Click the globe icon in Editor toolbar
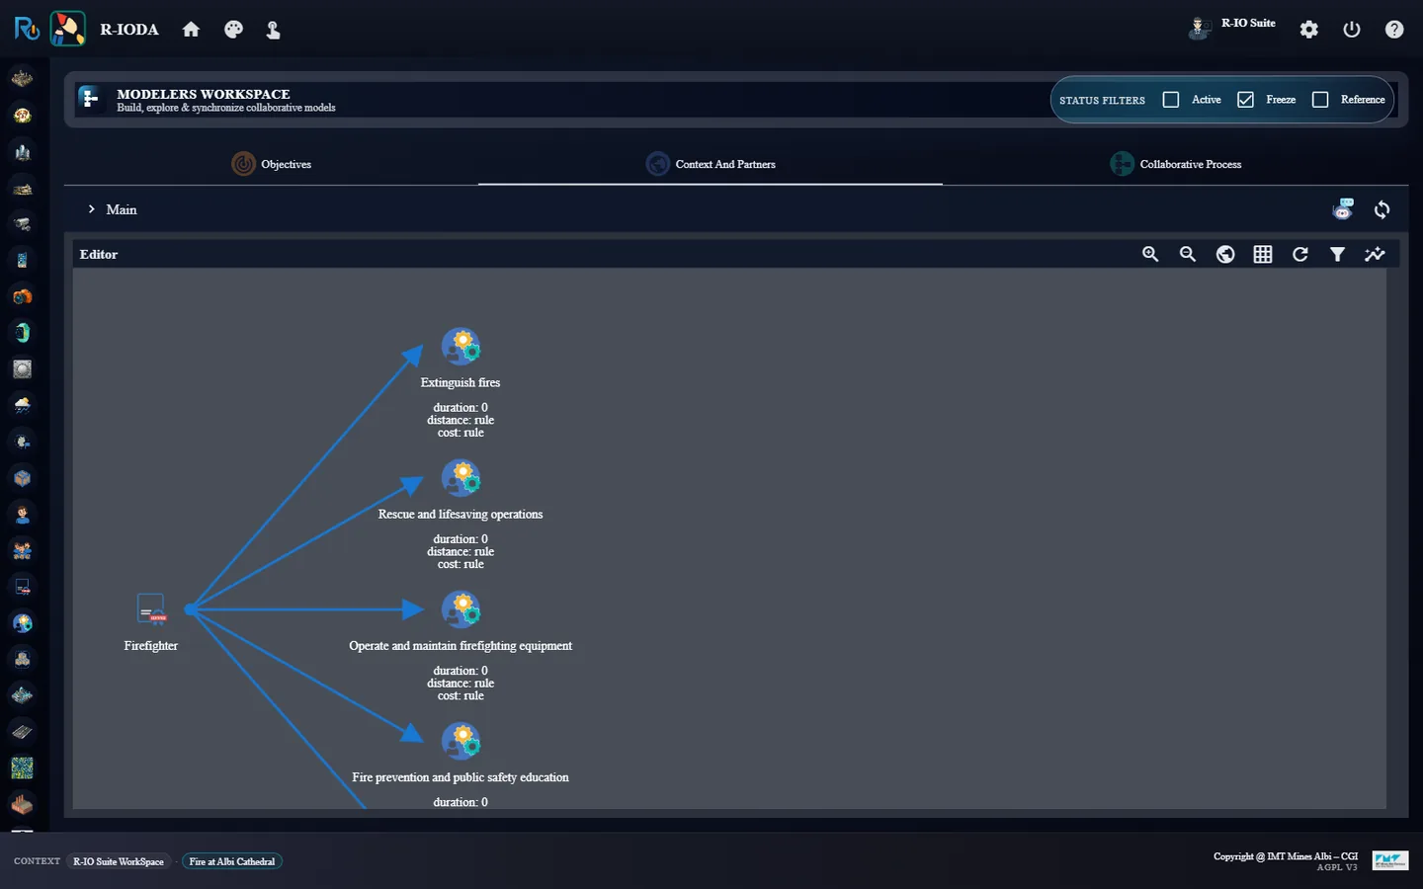Screen dimensions: 1423x889 coord(1225,254)
